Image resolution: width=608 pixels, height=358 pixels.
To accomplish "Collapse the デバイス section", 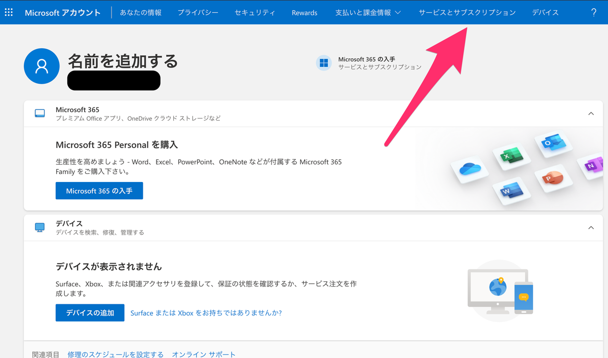I will click(591, 228).
